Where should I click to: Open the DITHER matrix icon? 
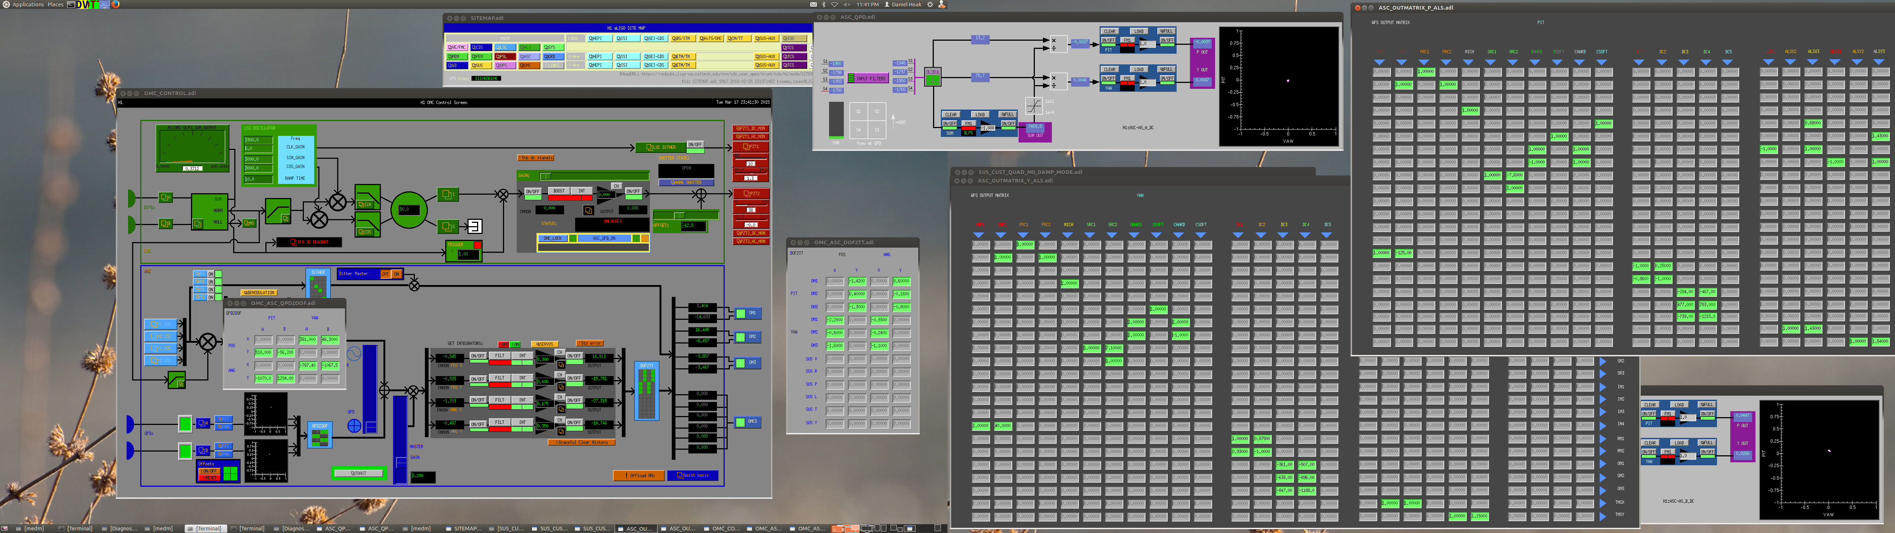(318, 284)
